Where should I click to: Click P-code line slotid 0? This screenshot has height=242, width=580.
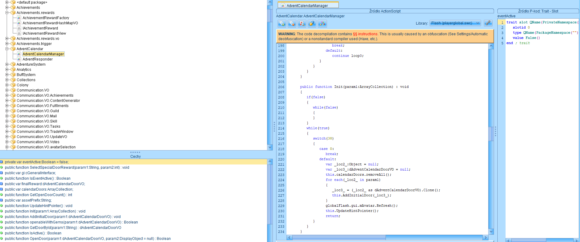[x=521, y=27]
